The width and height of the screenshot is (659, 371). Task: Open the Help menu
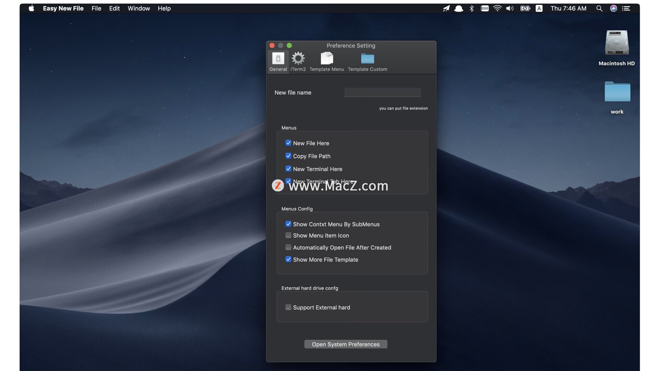[x=164, y=8]
